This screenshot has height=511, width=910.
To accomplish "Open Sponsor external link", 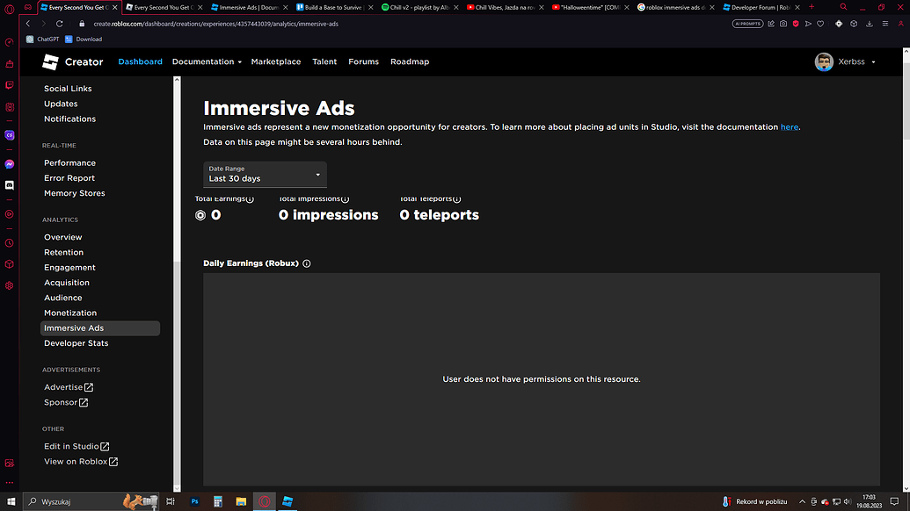I will coord(66,403).
